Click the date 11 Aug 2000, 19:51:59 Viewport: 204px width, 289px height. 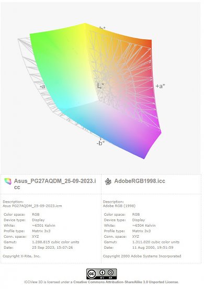(x=153, y=248)
